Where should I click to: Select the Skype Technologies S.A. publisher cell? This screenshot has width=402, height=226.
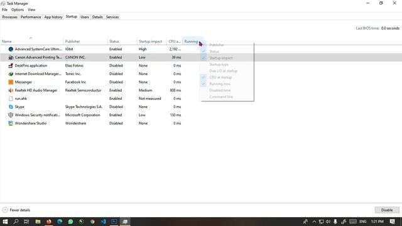(84, 107)
